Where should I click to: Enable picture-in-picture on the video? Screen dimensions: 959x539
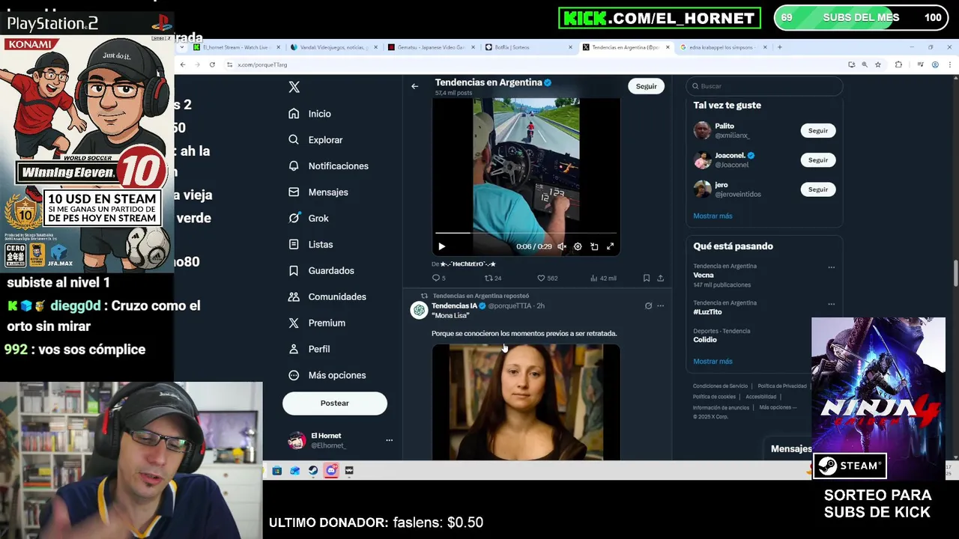click(594, 246)
